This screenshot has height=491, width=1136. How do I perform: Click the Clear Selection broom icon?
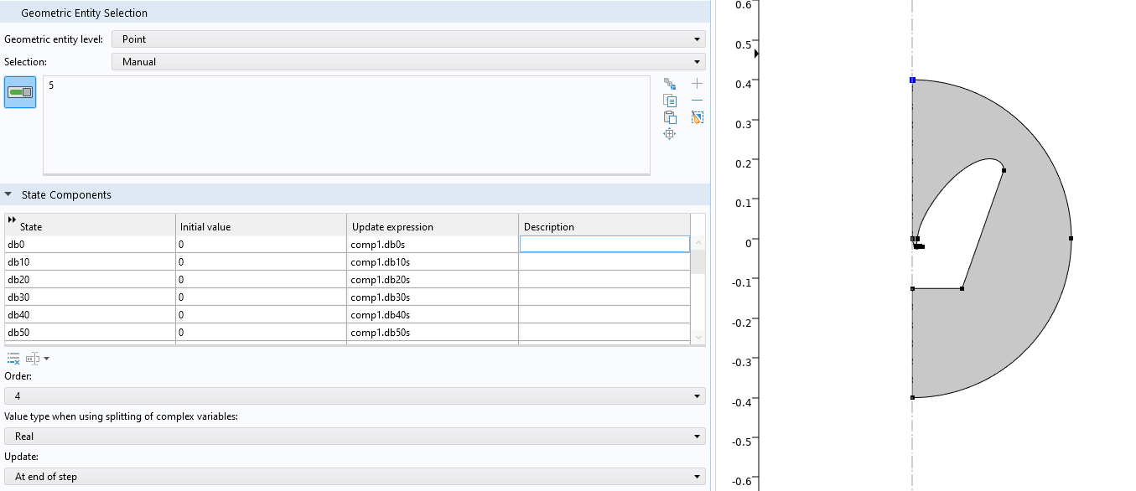[697, 117]
